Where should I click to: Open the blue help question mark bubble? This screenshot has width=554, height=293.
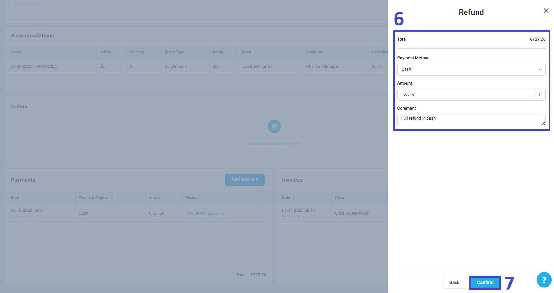[x=544, y=280]
